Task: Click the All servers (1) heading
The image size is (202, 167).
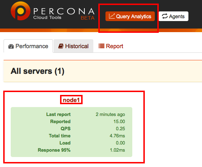Action: (x=38, y=71)
